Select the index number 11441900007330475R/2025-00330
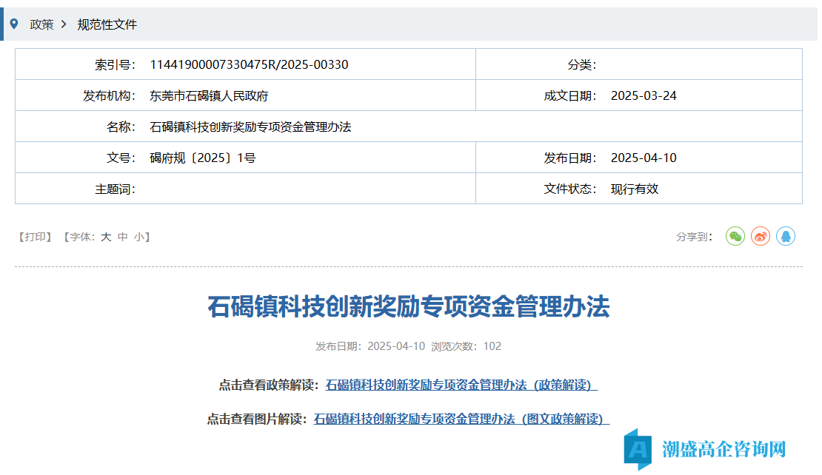This screenshot has height=475, width=822. pyautogui.click(x=249, y=64)
